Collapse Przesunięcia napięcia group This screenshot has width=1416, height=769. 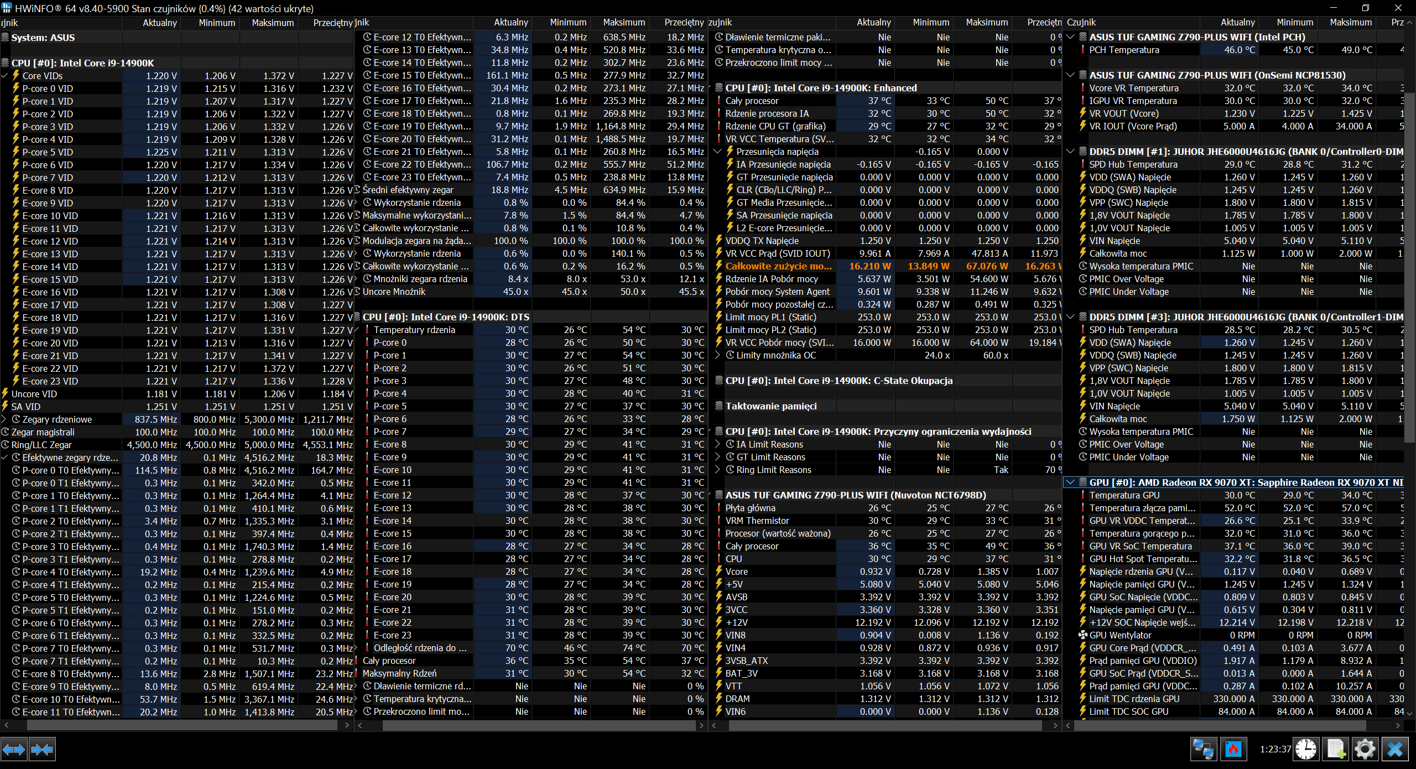(x=718, y=152)
